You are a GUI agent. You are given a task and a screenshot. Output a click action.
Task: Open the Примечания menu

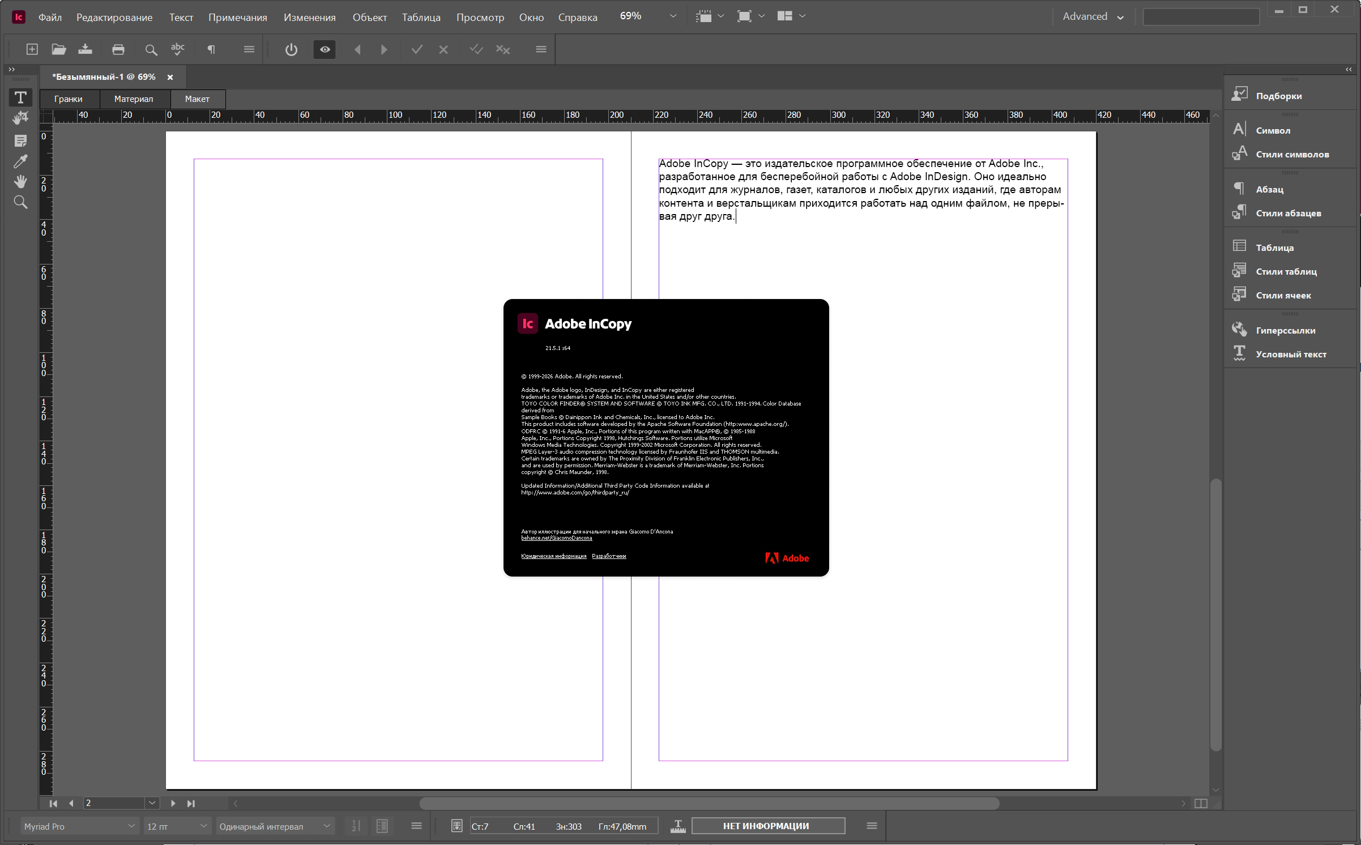pyautogui.click(x=238, y=18)
